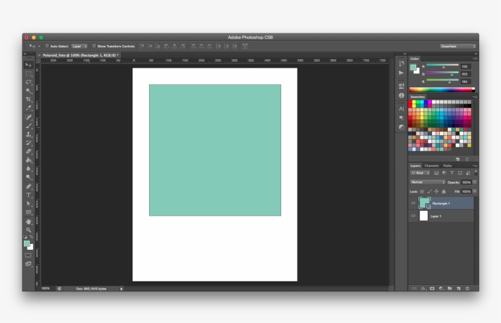The image size is (501, 323).
Task: Add a layer style with fx icon
Action: [423, 288]
